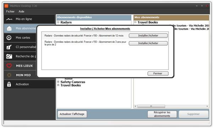This screenshot has height=128, width=213.
Task: Open the Fichier menu
Action: tap(10, 12)
